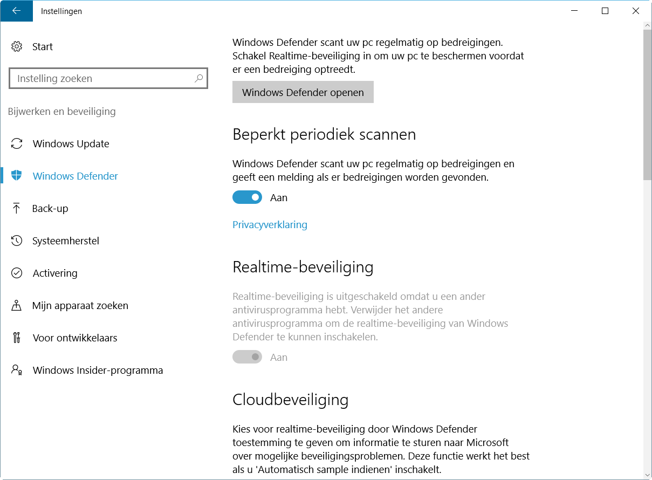Open the Windows Update section

coord(71,143)
